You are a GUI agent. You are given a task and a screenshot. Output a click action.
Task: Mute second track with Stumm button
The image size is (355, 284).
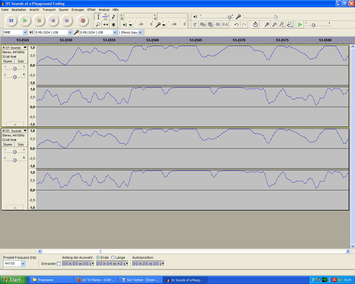pos(8,144)
